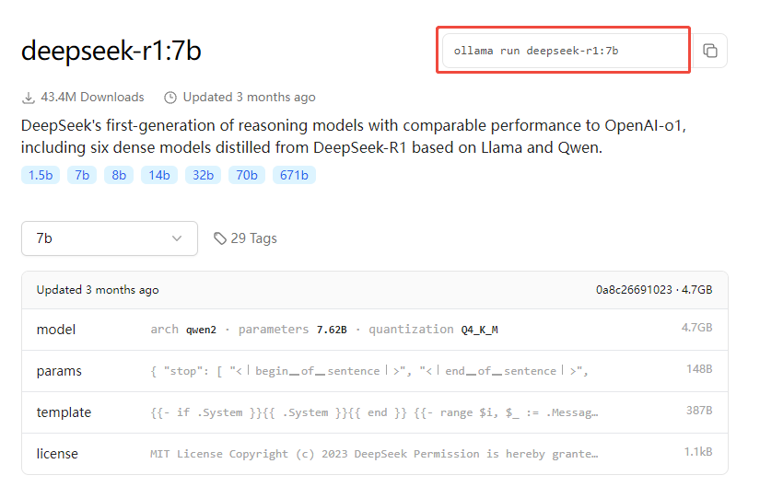Click the deepseek-r1:7b page title
Screen dimensions: 760x487
click(x=111, y=51)
